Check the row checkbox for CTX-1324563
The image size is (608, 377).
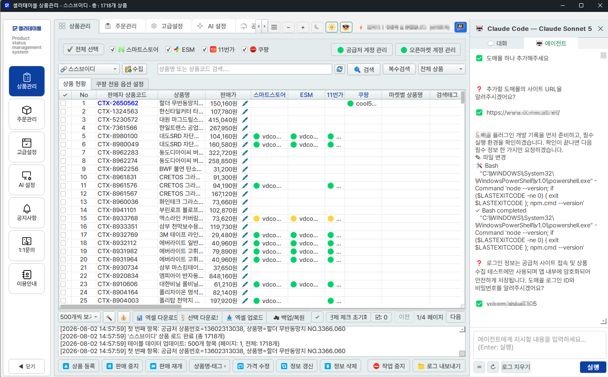[63, 111]
